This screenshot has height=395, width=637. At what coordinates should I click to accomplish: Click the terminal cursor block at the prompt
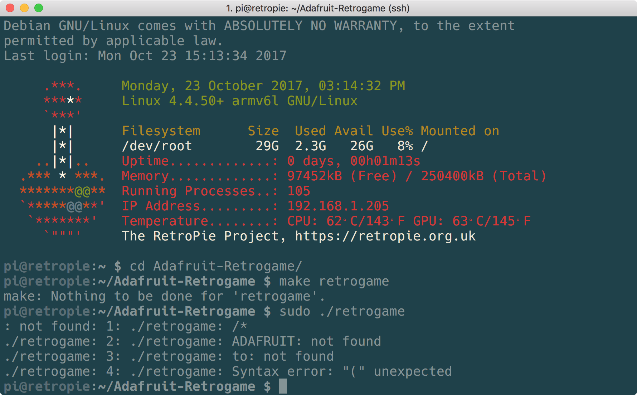[283, 386]
